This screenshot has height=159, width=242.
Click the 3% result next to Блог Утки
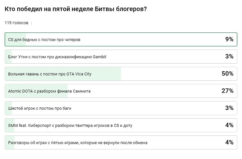pyautogui.click(x=229, y=56)
